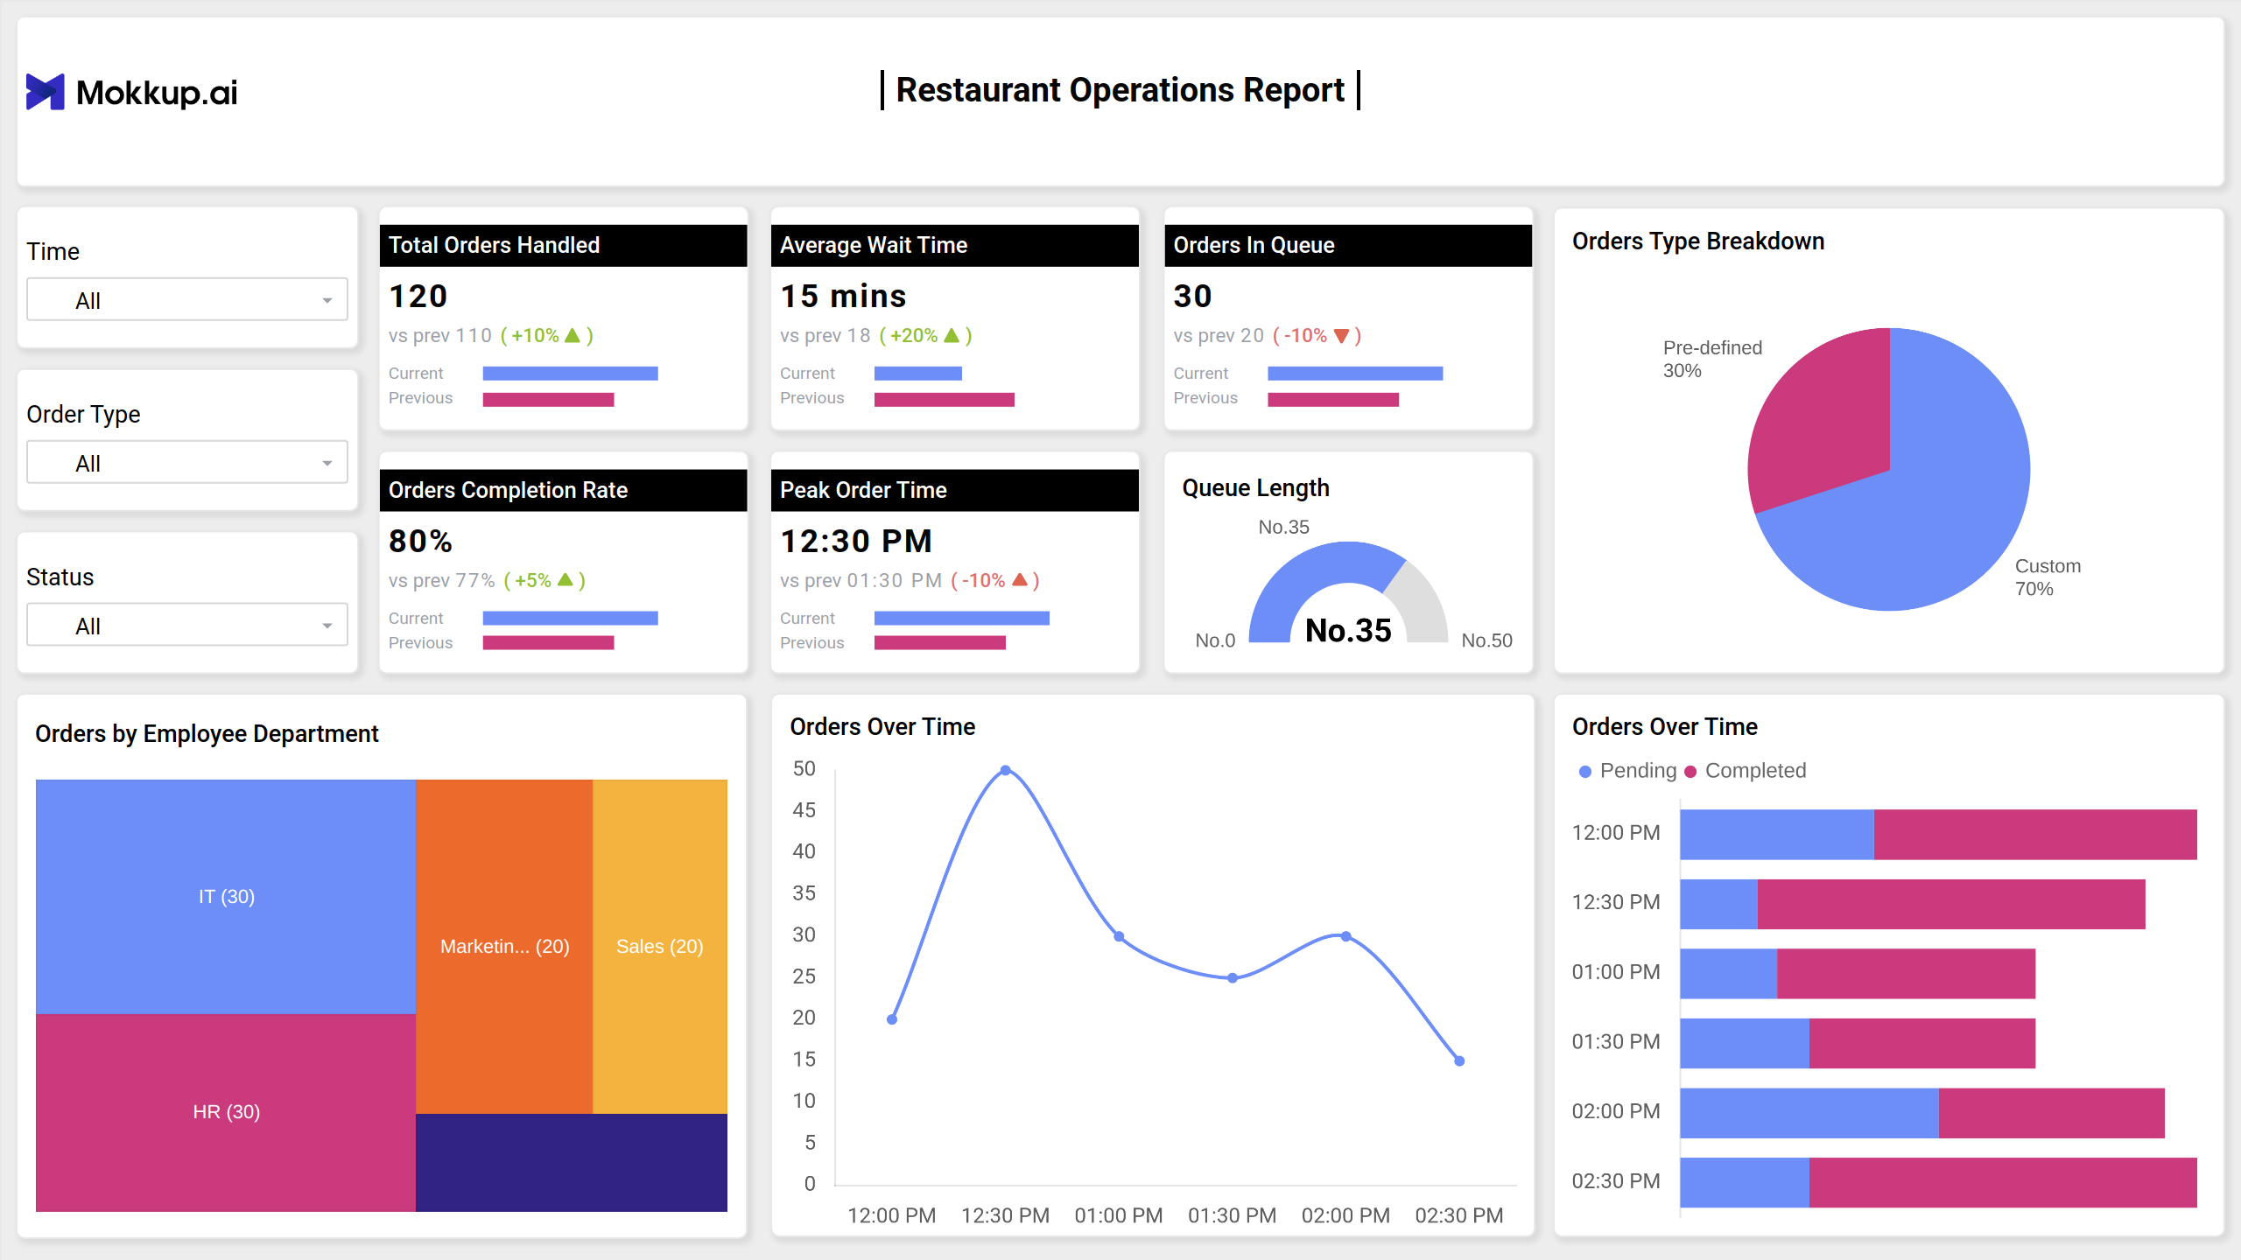The image size is (2241, 1260).
Task: Click the Orders In Queue value 30
Action: 1193,296
